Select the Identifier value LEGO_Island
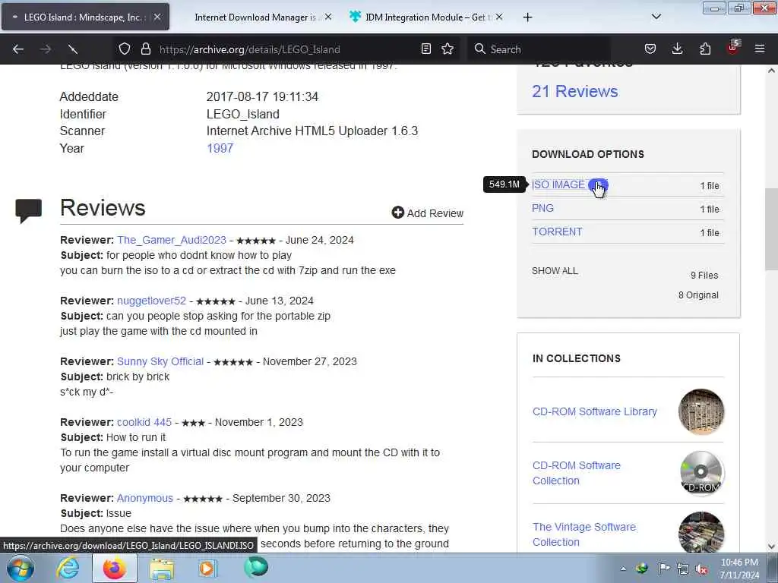The width and height of the screenshot is (778, 583). pos(242,114)
